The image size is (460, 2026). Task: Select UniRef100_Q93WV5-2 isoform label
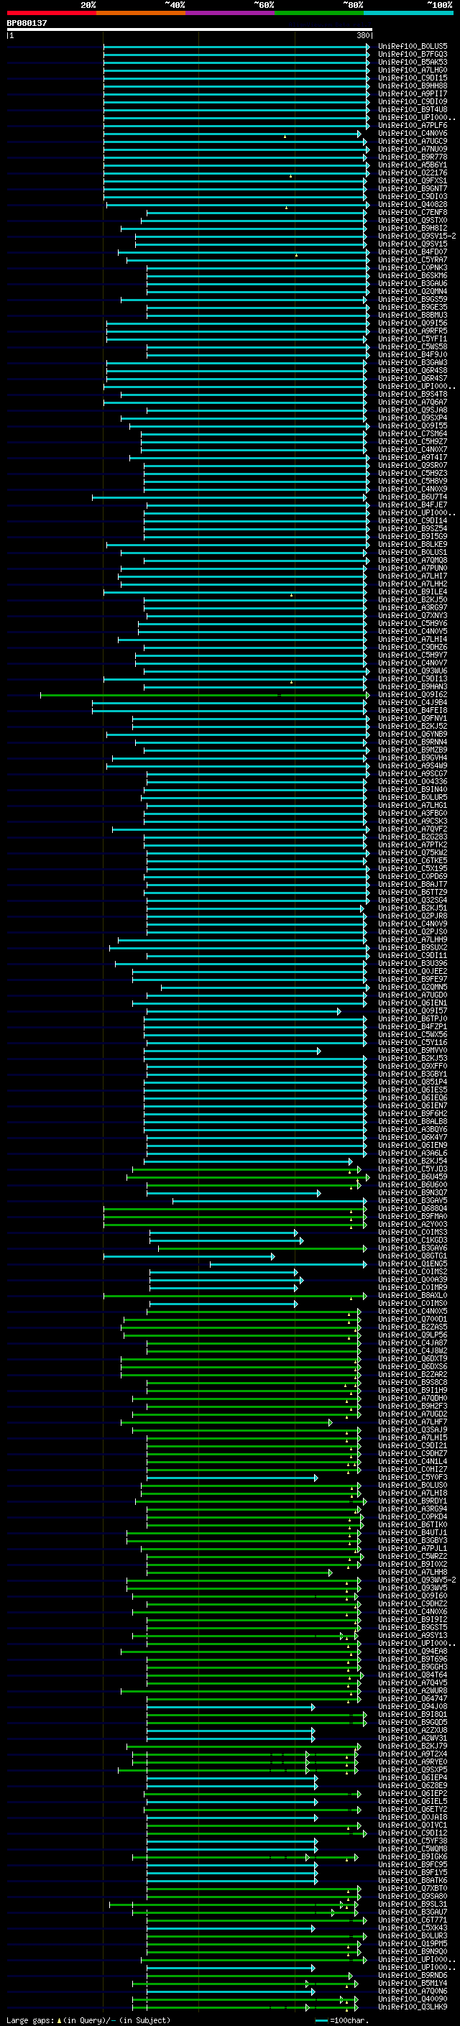pyautogui.click(x=417, y=1580)
